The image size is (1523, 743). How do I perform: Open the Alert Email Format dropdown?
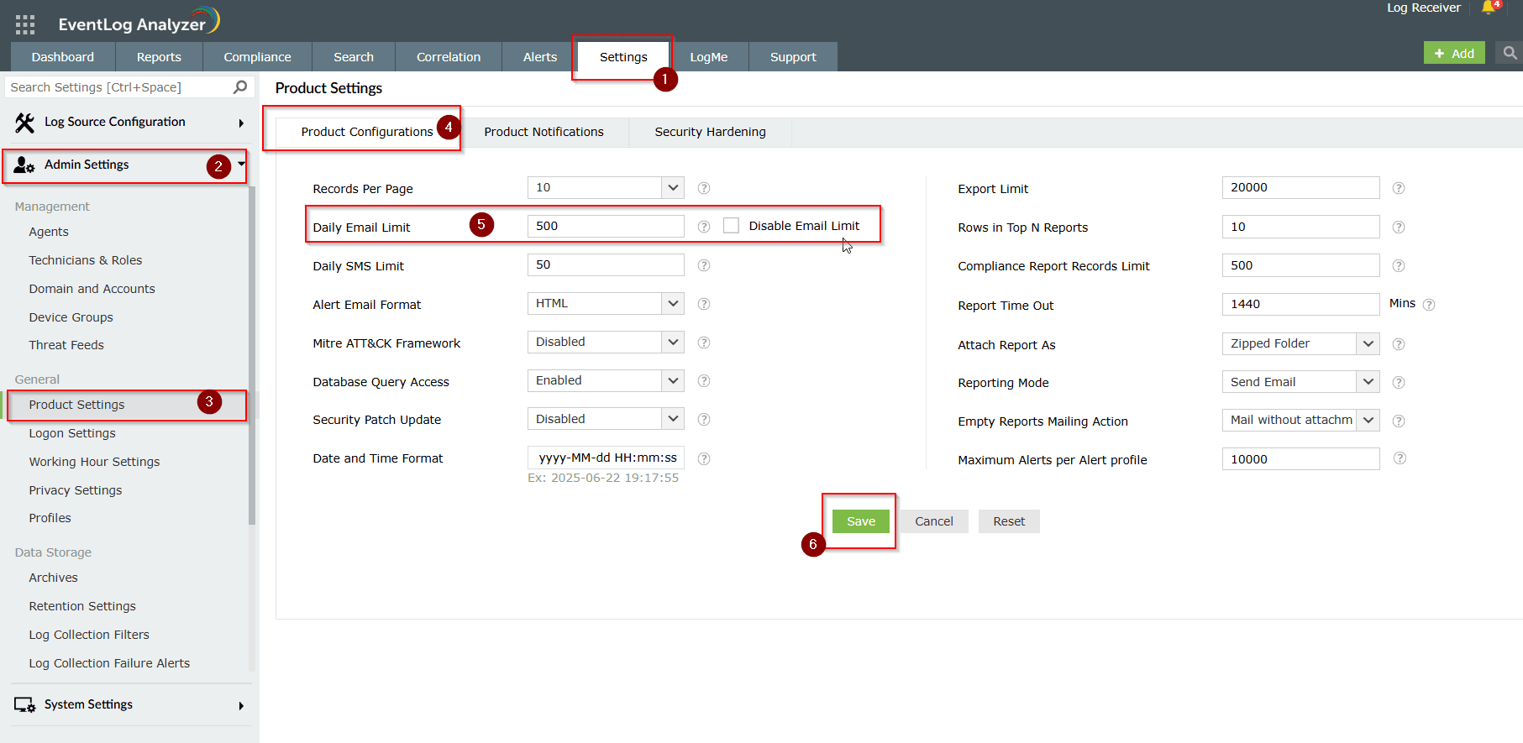pyautogui.click(x=606, y=303)
